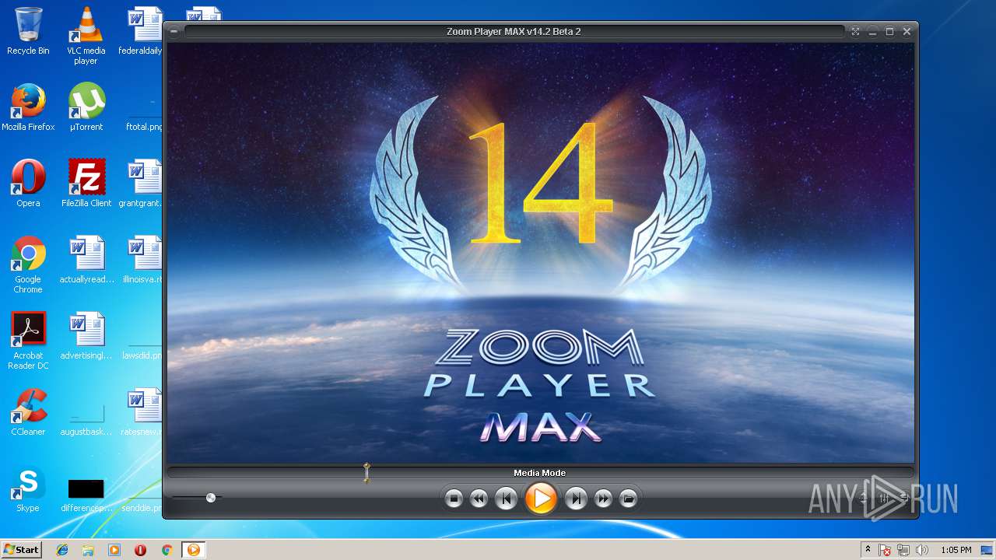Image resolution: width=996 pixels, height=560 pixels.
Task: Select the Recycle Bin desktop icon
Action: click(28, 31)
